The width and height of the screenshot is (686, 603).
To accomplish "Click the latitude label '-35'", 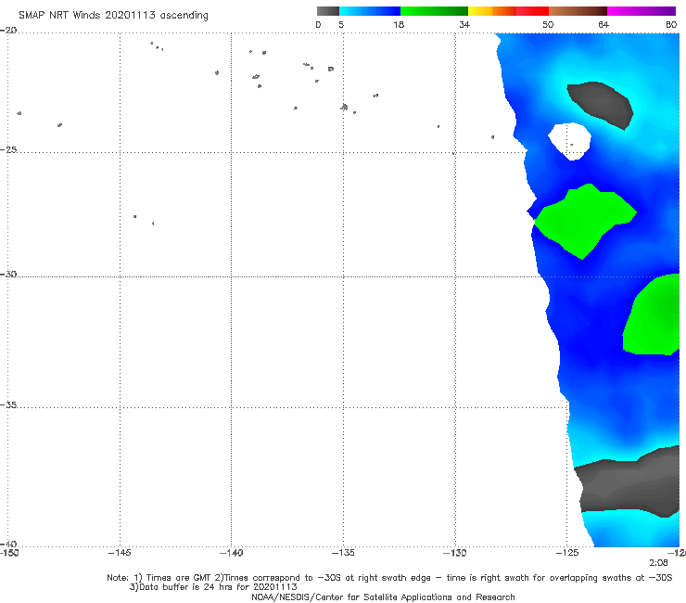I will pos(8,404).
